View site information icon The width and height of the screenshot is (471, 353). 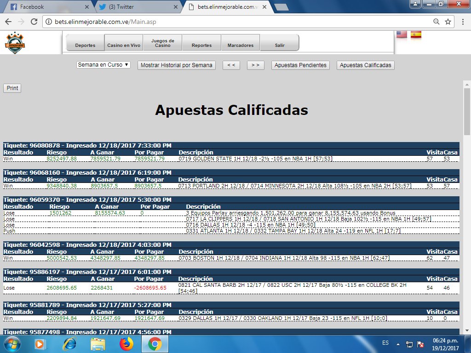coord(48,22)
